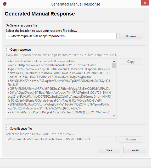Image resolution: width=151 pixels, height=168 pixels.
Task: Click the "Copy the response text below" instruction
Action: tap(61, 55)
